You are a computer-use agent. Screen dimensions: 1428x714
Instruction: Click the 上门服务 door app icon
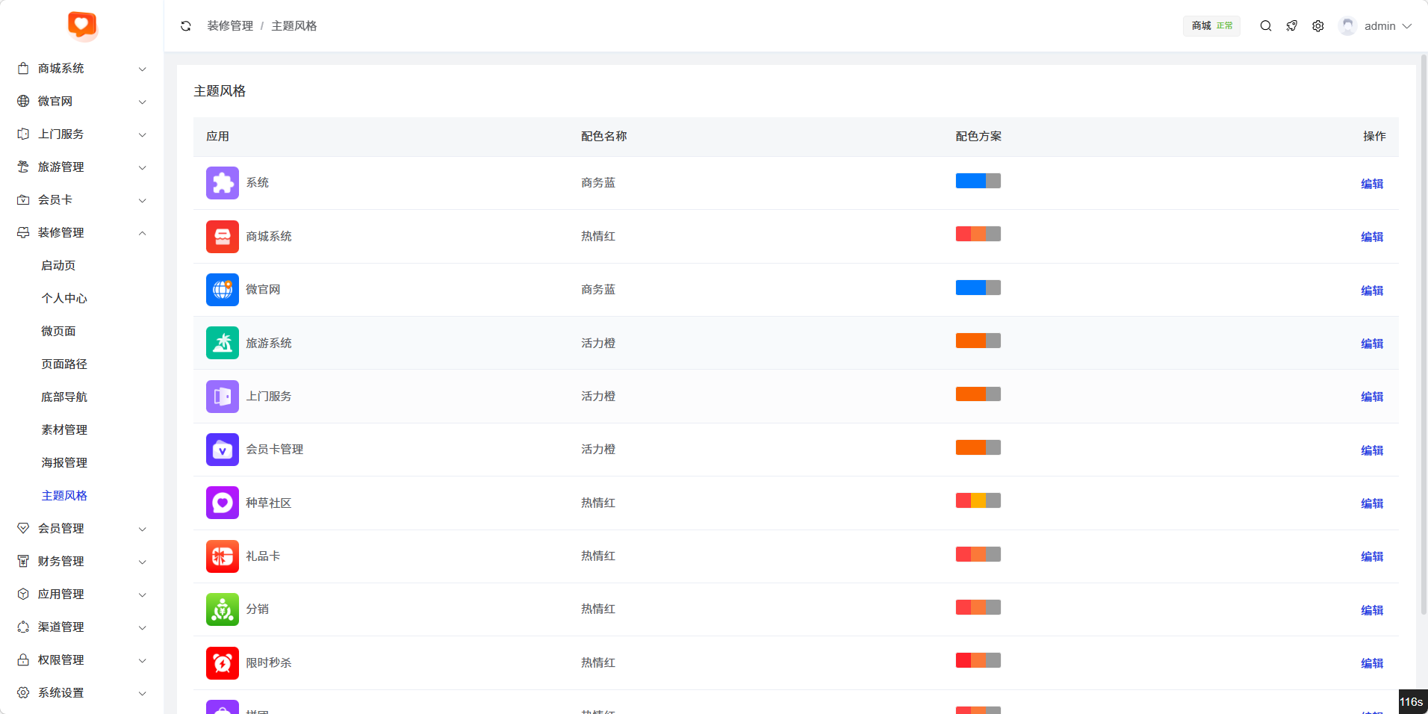pyautogui.click(x=223, y=397)
